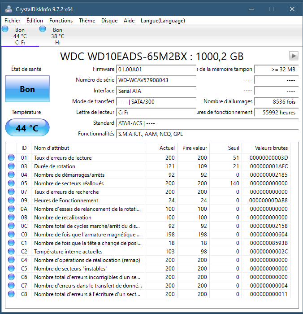
Task: Select the Heures de Fonctionnement row
Action: click(x=148, y=200)
